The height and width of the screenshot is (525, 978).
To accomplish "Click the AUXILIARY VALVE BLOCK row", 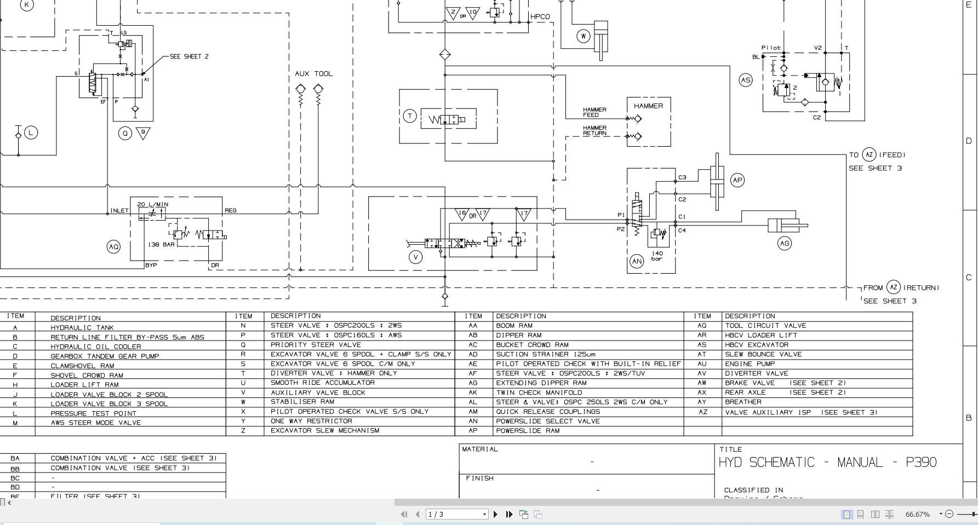I will coord(341,393).
